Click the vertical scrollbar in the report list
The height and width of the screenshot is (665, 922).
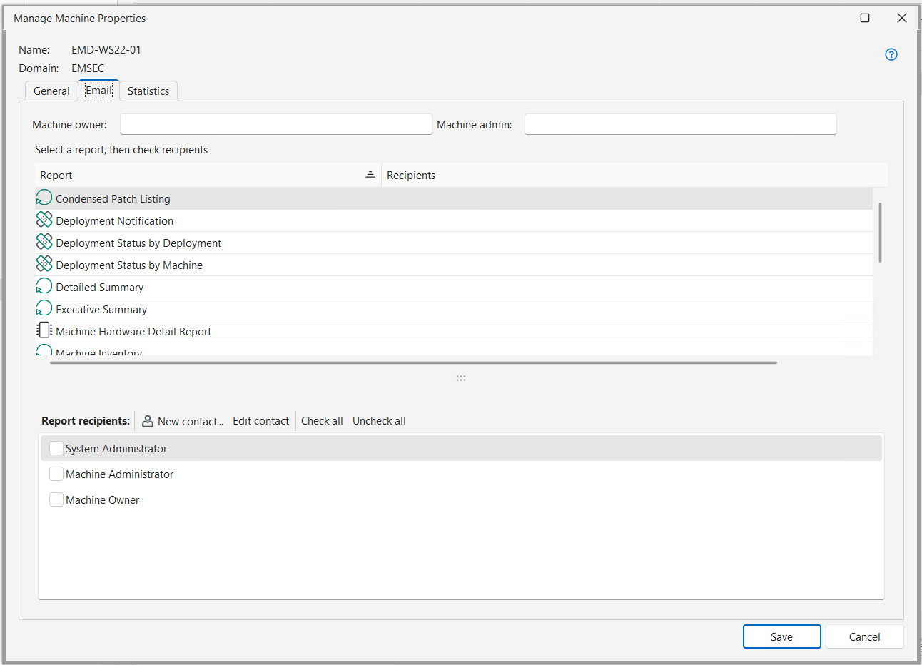click(880, 232)
